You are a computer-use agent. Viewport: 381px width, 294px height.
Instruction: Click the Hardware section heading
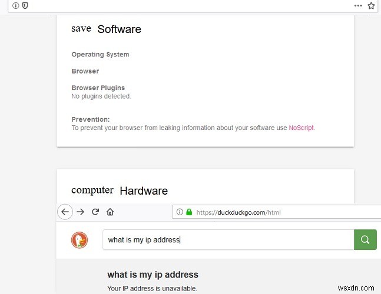(144, 191)
